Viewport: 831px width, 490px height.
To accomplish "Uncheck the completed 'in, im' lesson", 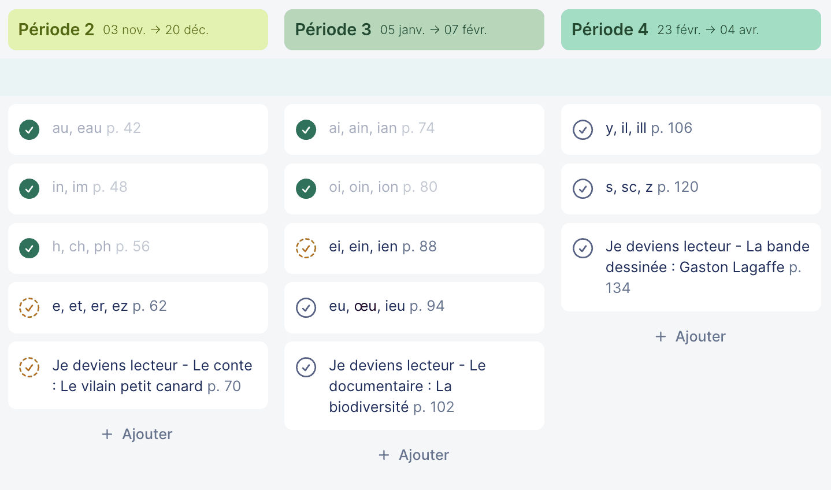I will tap(29, 188).
